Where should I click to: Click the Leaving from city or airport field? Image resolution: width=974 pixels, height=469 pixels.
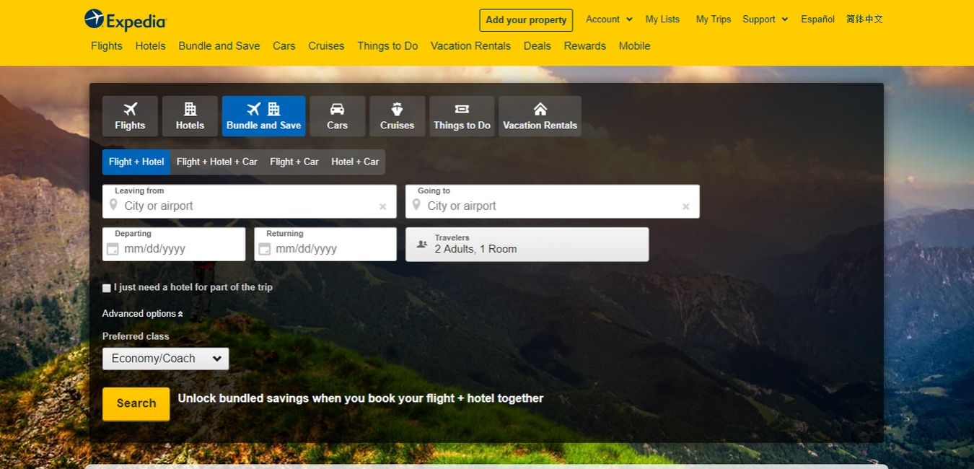[x=250, y=201]
